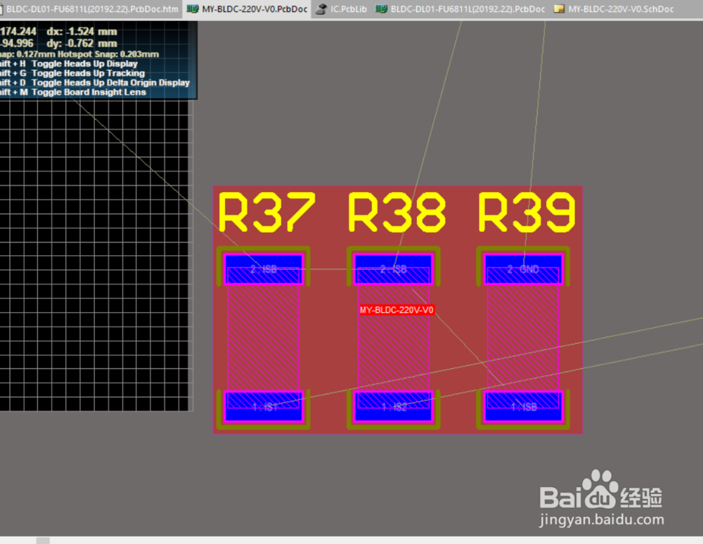
Task: Open the IC.PcbLib tab
Action: (341, 9)
